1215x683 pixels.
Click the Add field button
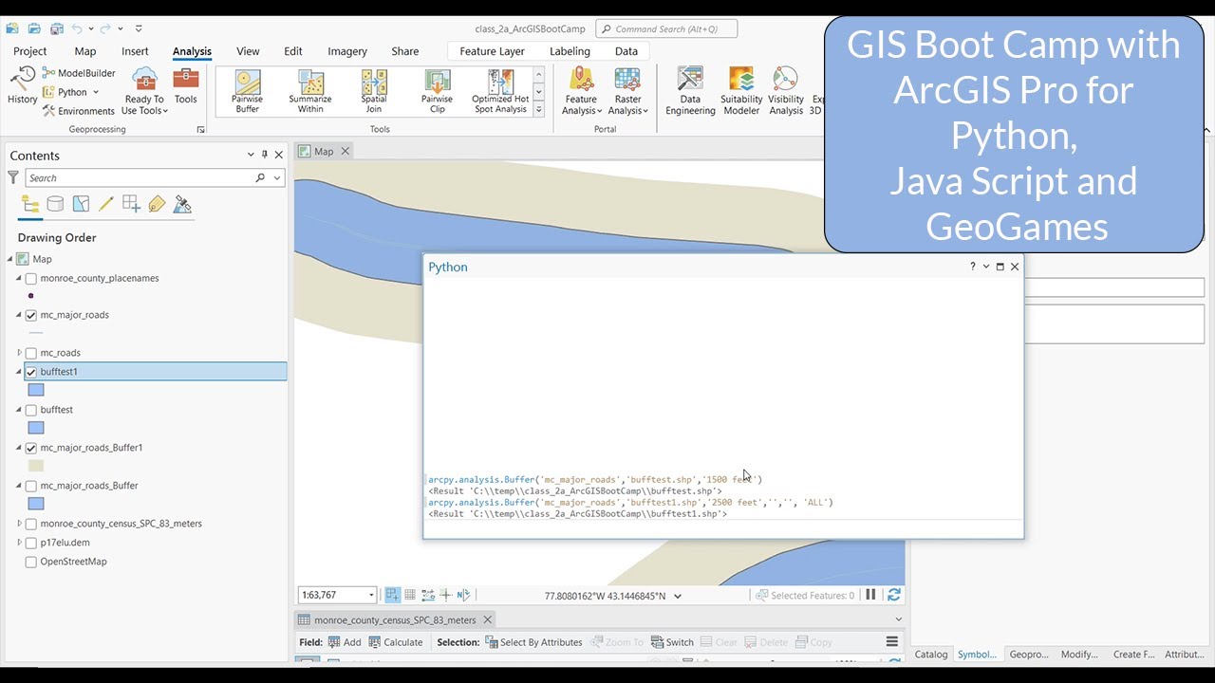pos(345,642)
